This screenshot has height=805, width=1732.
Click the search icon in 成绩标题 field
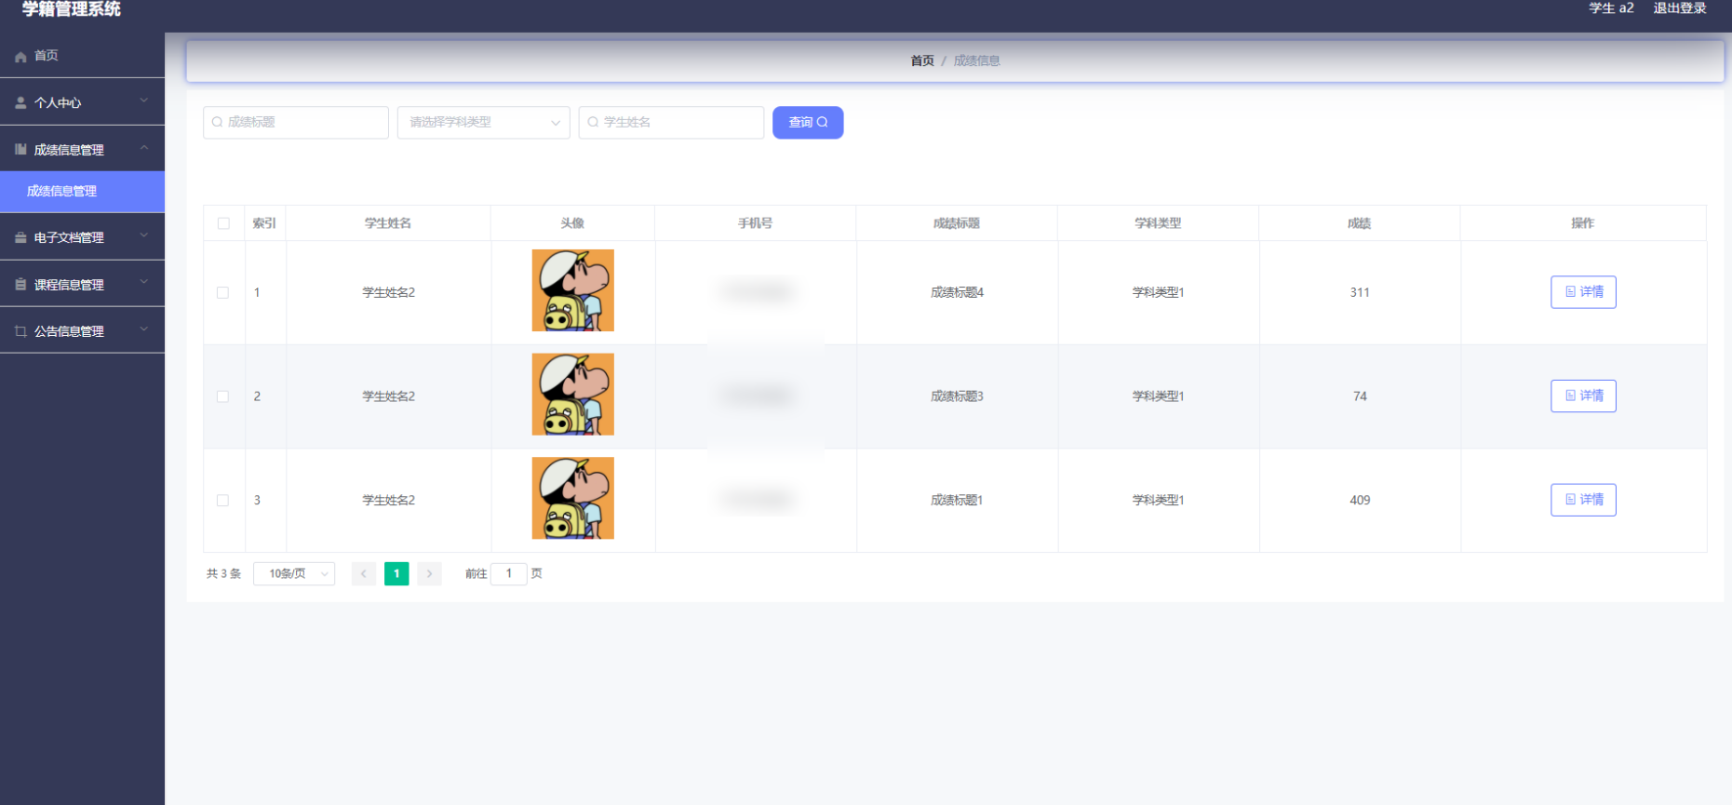click(x=218, y=122)
